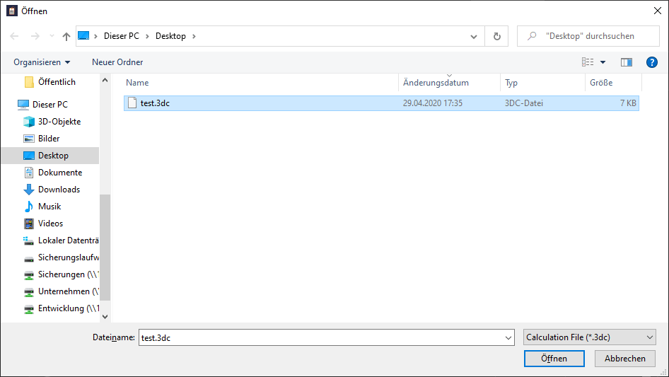
Task: Click the back navigation arrow
Action: click(x=14, y=36)
